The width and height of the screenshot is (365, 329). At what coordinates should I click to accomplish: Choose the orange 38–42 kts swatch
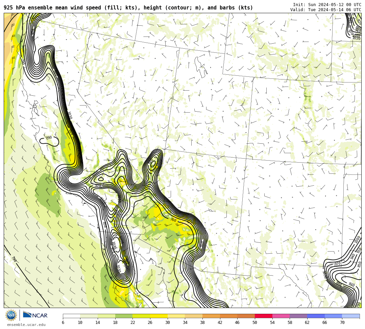point(211,316)
